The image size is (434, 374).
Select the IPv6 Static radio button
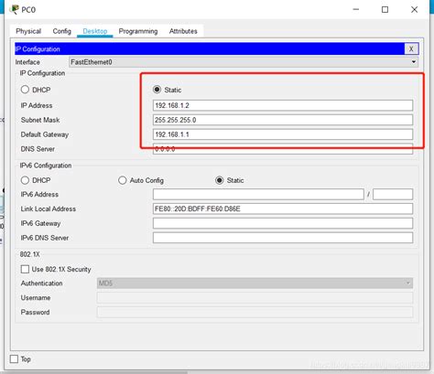(220, 180)
